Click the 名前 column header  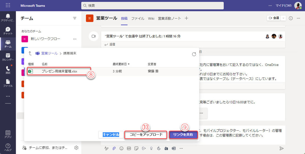click(44, 64)
